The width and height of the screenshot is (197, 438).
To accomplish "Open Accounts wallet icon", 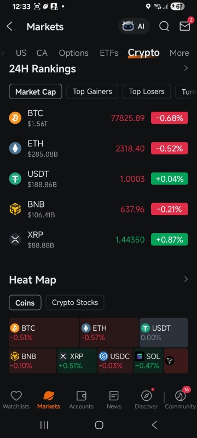I will [81, 396].
